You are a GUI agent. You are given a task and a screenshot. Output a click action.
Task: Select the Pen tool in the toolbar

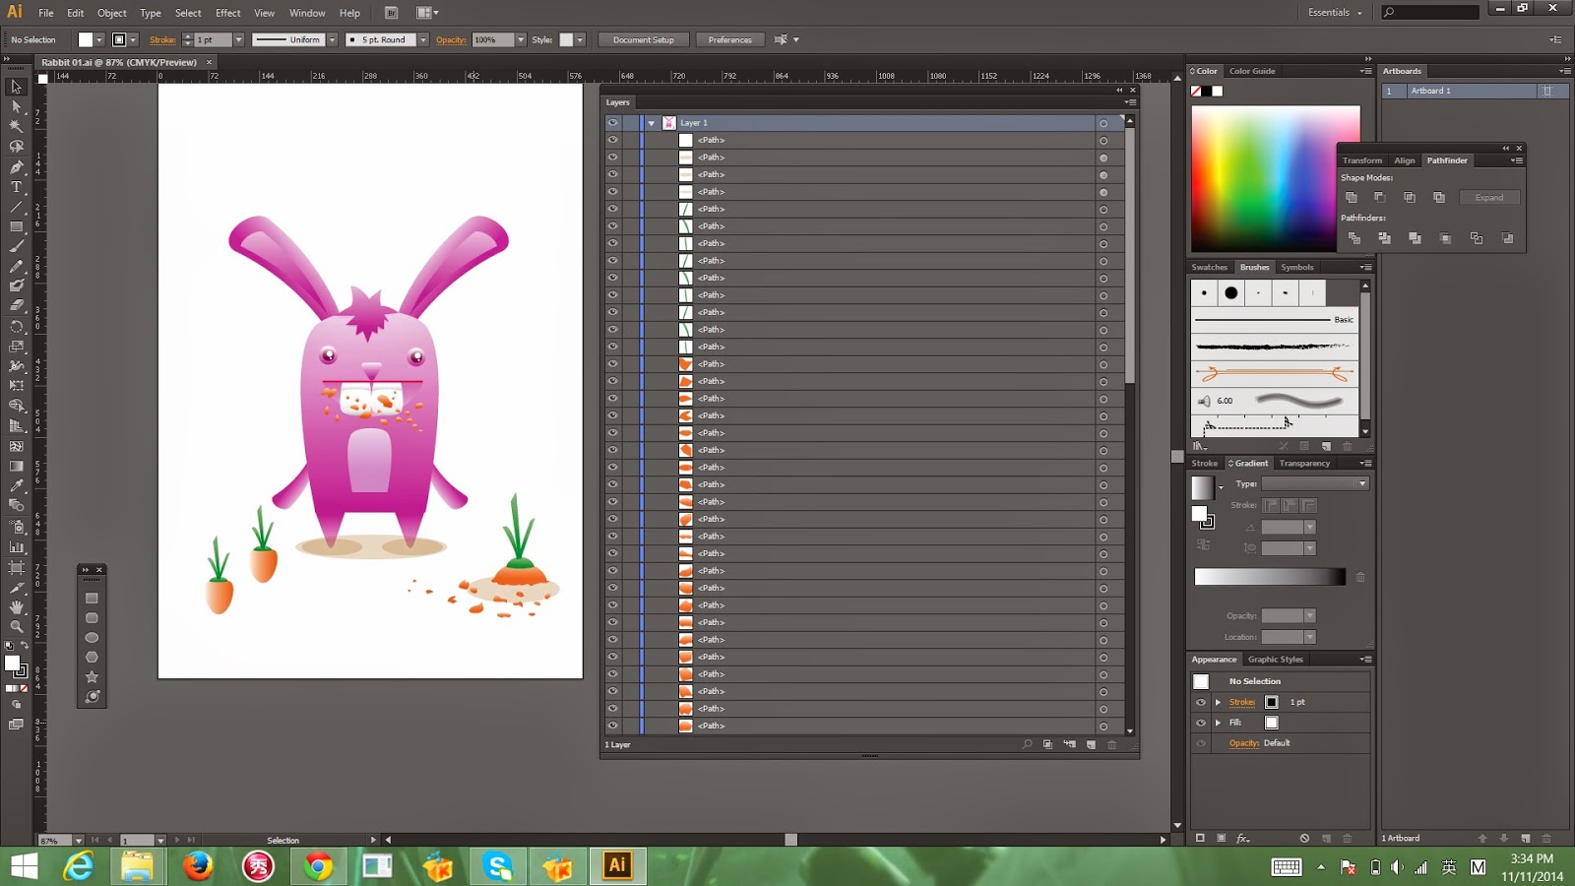point(16,167)
